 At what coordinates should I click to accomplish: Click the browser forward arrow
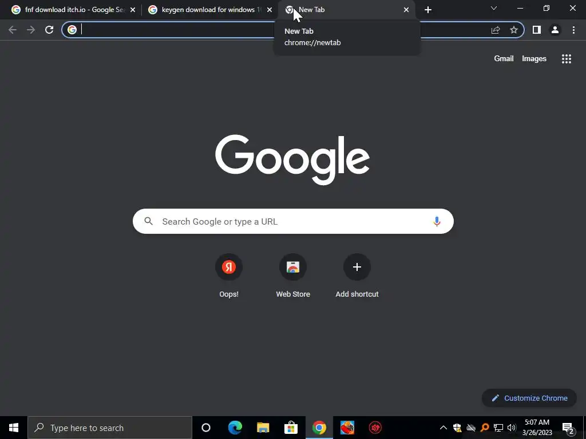pyautogui.click(x=31, y=30)
